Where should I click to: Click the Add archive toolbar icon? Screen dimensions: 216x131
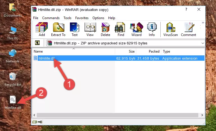42,29
